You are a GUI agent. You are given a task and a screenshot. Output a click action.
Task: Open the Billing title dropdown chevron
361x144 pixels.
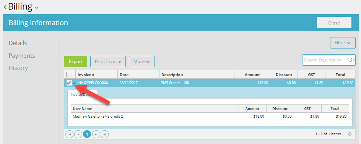click(36, 8)
